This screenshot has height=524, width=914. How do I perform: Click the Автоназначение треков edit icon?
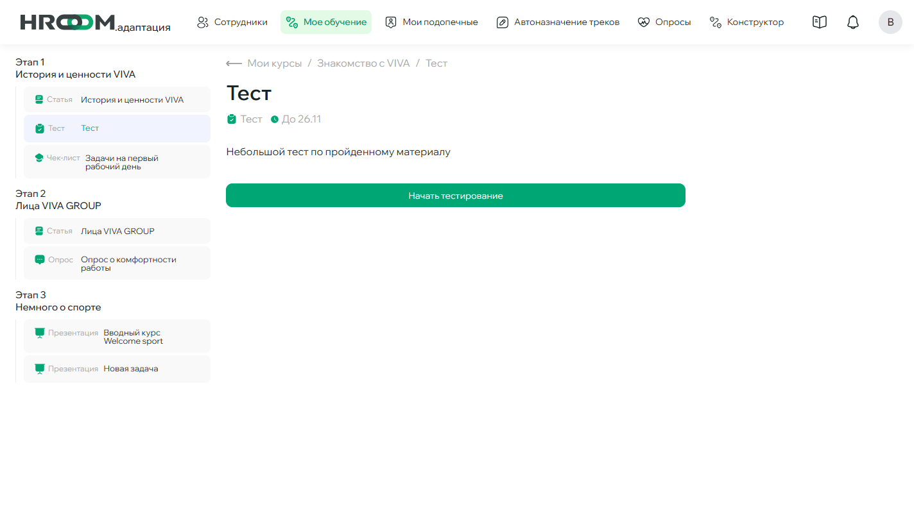(503, 22)
